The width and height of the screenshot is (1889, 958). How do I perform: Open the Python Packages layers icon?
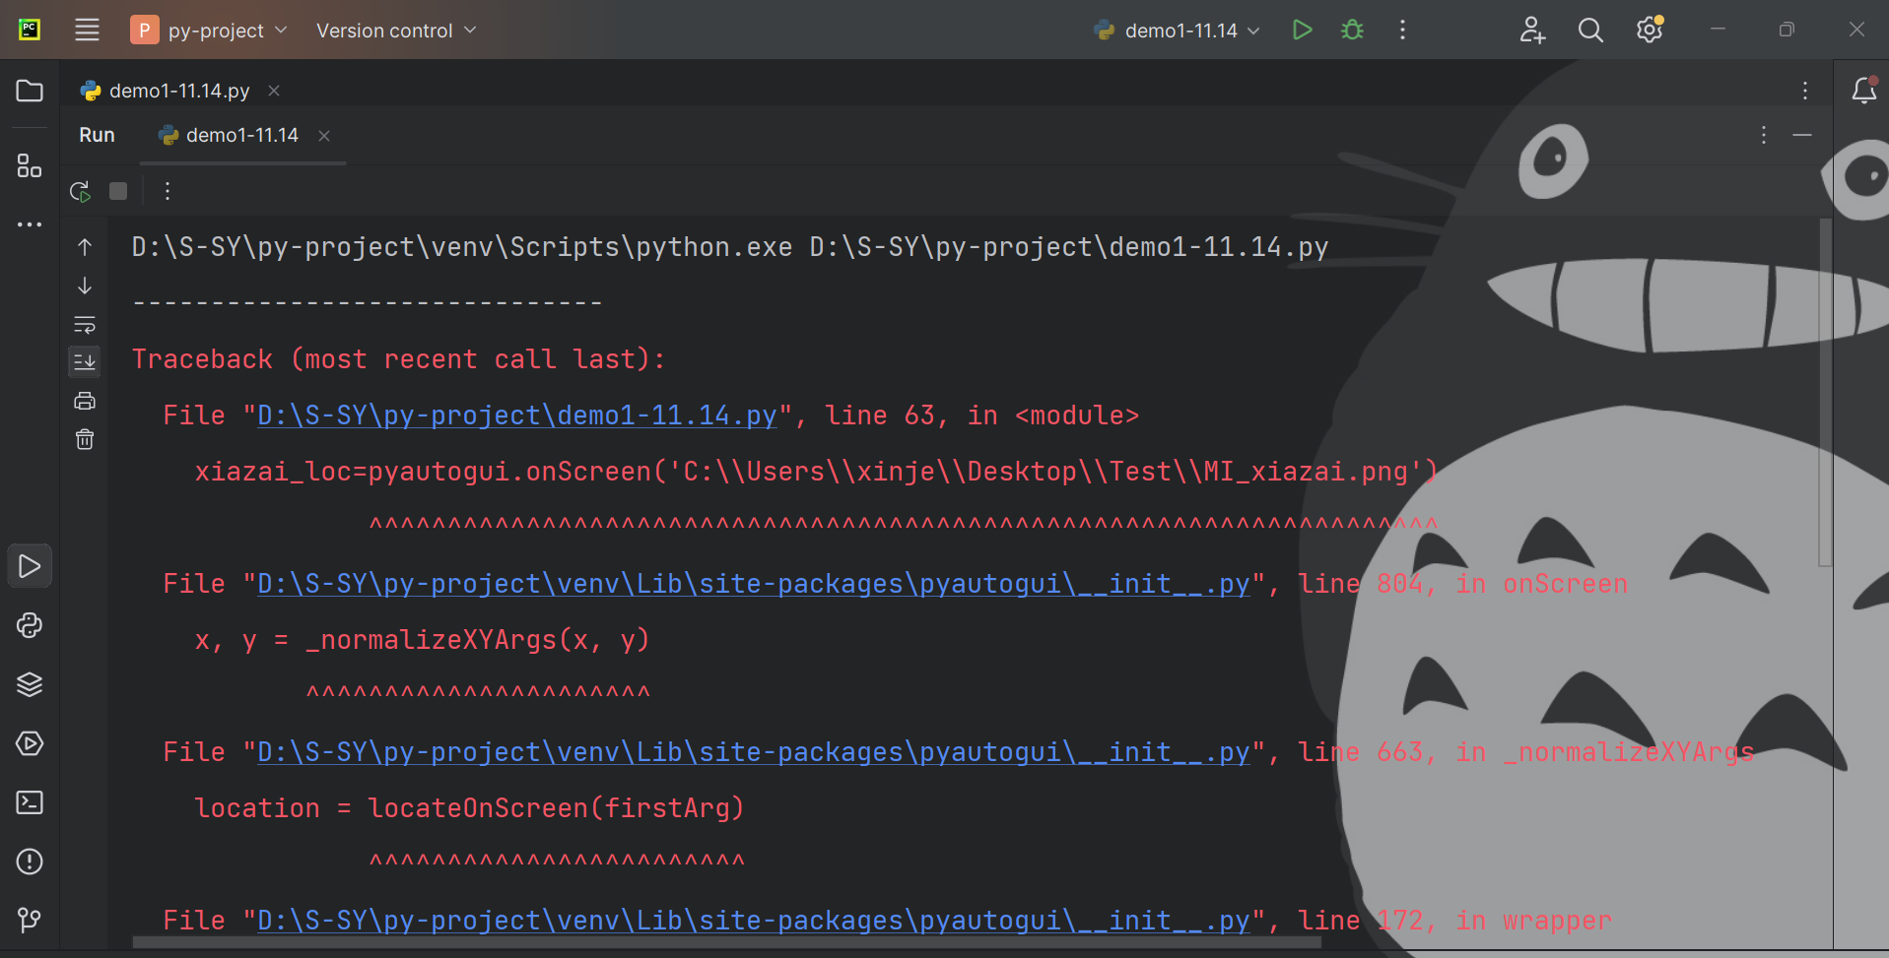pos(30,684)
